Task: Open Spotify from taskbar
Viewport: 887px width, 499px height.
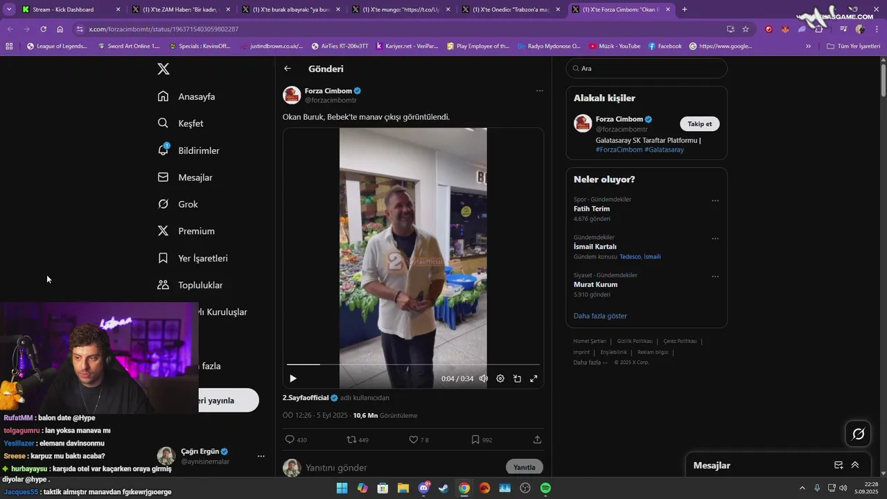Action: pos(545,488)
